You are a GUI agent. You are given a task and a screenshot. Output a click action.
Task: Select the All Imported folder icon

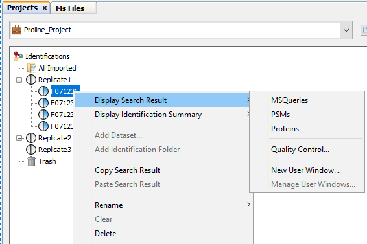coord(31,68)
